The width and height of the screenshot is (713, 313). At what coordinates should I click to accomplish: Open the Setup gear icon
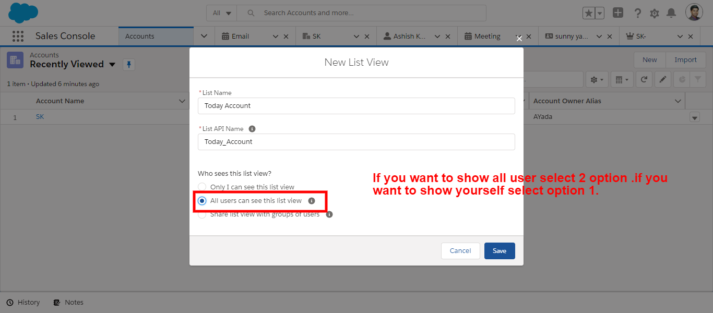[655, 13]
